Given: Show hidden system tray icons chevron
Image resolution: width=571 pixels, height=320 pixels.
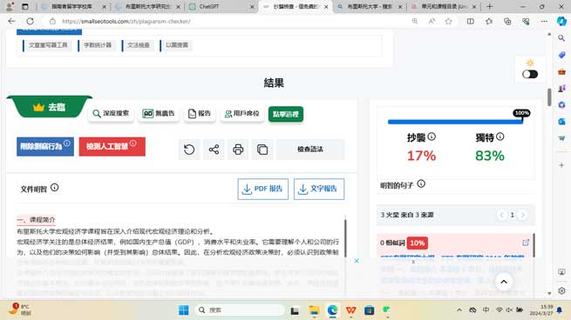Looking at the screenshot, I should tap(459, 310).
